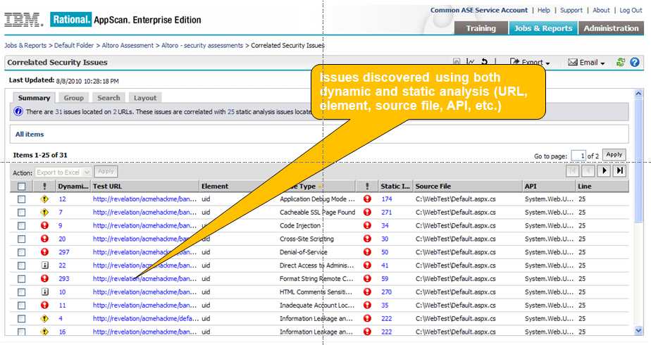Click the green refresh icon
Screen dimensions: 651x345
pyautogui.click(x=621, y=62)
